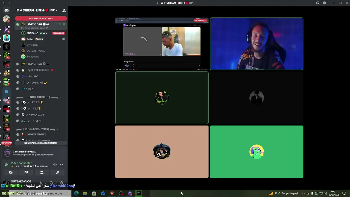
Task: Open noise suppression waveform icon
Action: pyautogui.click(x=55, y=165)
